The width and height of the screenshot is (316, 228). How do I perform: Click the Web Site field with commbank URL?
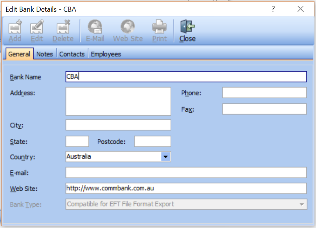point(186,188)
